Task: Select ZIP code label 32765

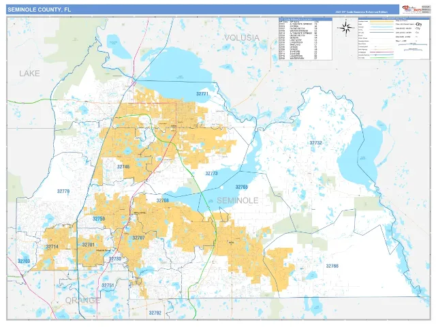Action: click(x=242, y=187)
